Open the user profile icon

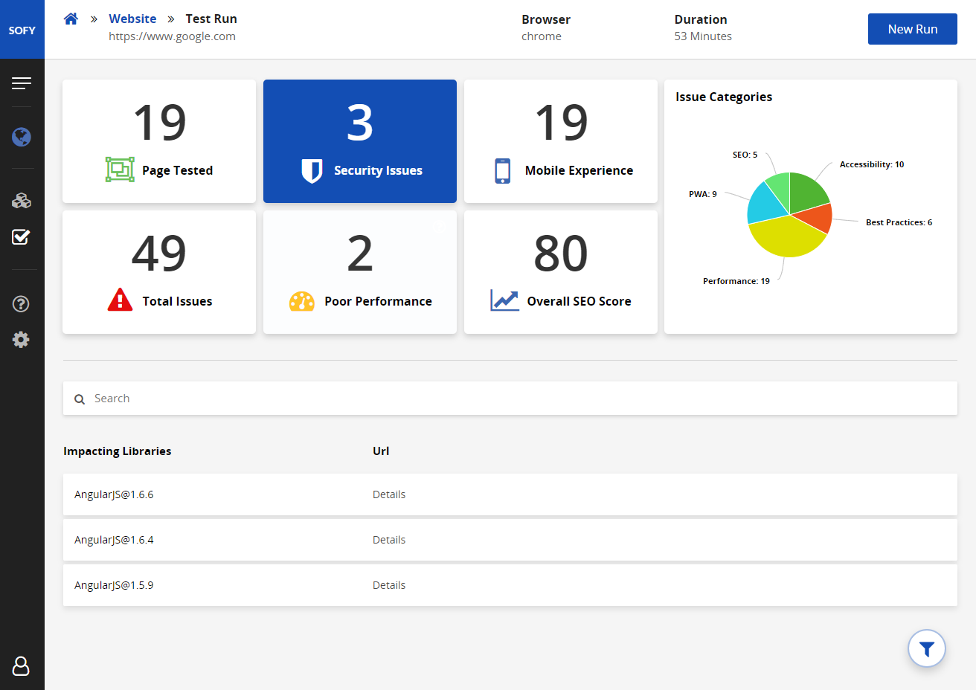tap(22, 665)
